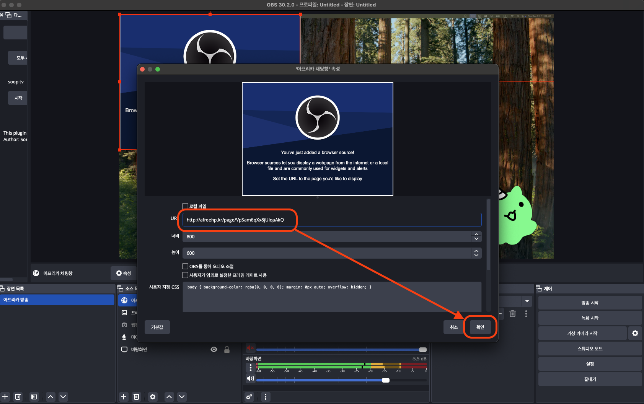Click the 아프리카 채팅창 source name label
The image size is (644, 404).
(58, 273)
